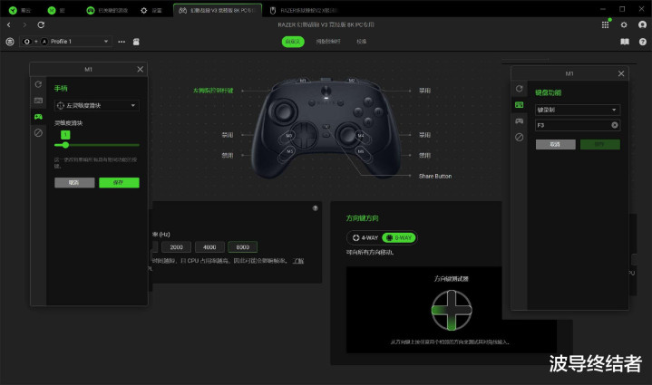Expand the sensitivity clutch dropdown in left panel
Screen dimensions: 652x385
(96, 105)
